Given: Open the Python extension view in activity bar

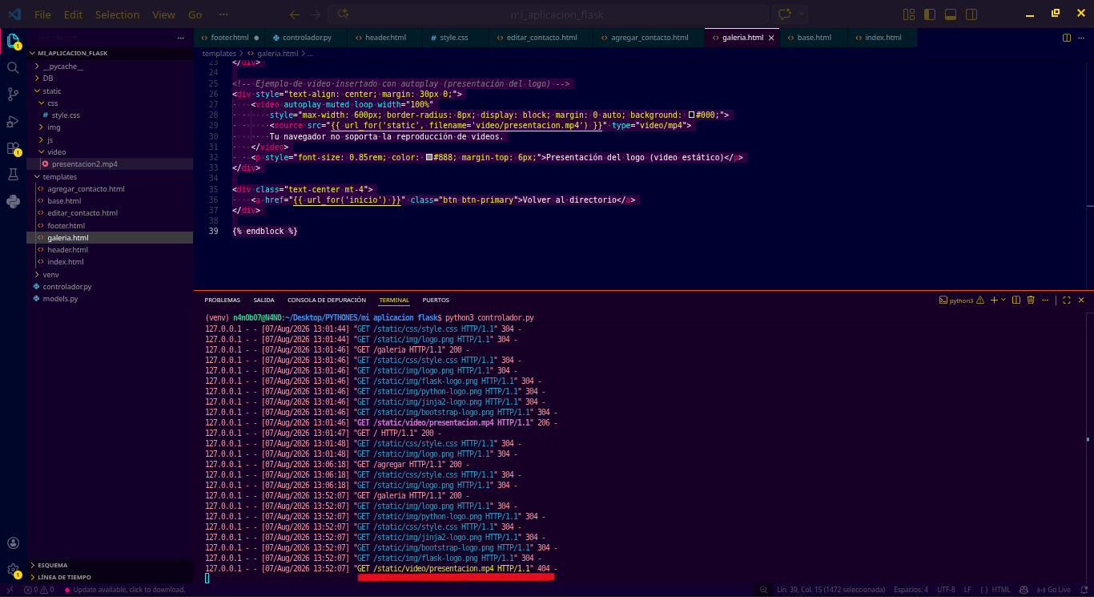Looking at the screenshot, I should pos(13,201).
